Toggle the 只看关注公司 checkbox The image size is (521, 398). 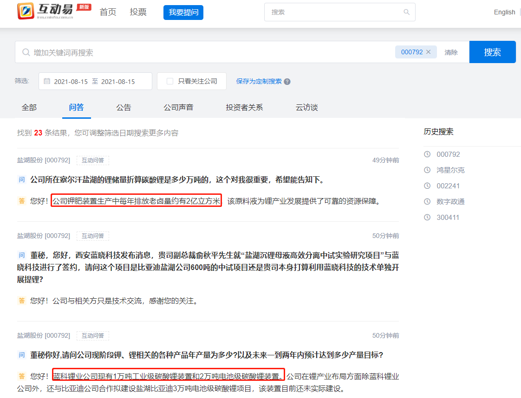click(170, 81)
